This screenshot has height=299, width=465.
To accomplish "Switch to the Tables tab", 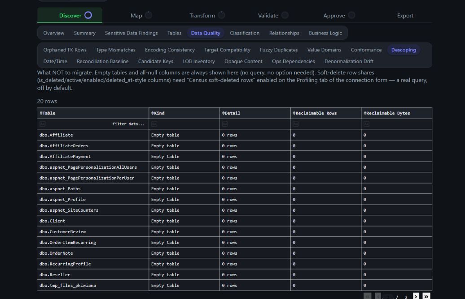I will (x=174, y=33).
